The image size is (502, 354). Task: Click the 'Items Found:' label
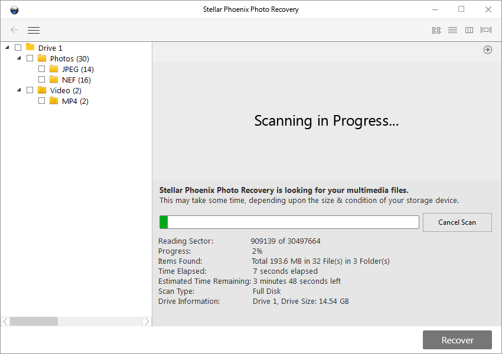point(180,261)
